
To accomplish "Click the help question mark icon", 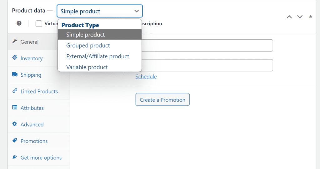I will click(x=19, y=23).
